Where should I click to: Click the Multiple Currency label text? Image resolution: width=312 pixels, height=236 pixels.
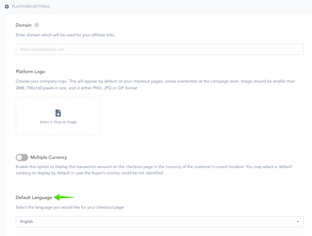point(48,157)
